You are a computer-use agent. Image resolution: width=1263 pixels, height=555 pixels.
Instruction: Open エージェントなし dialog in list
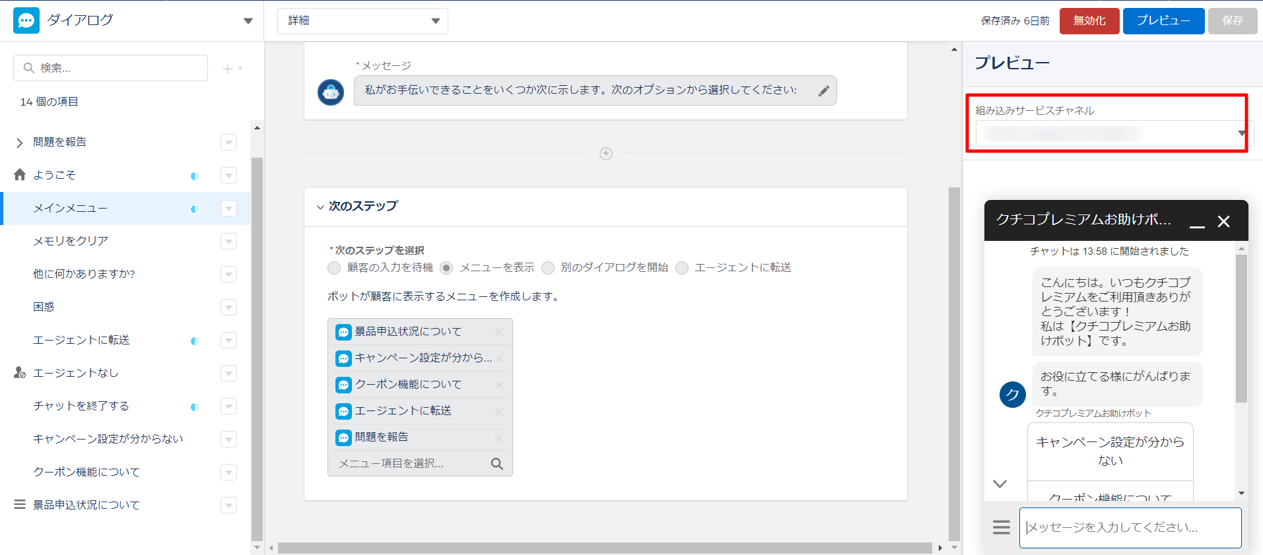(76, 373)
